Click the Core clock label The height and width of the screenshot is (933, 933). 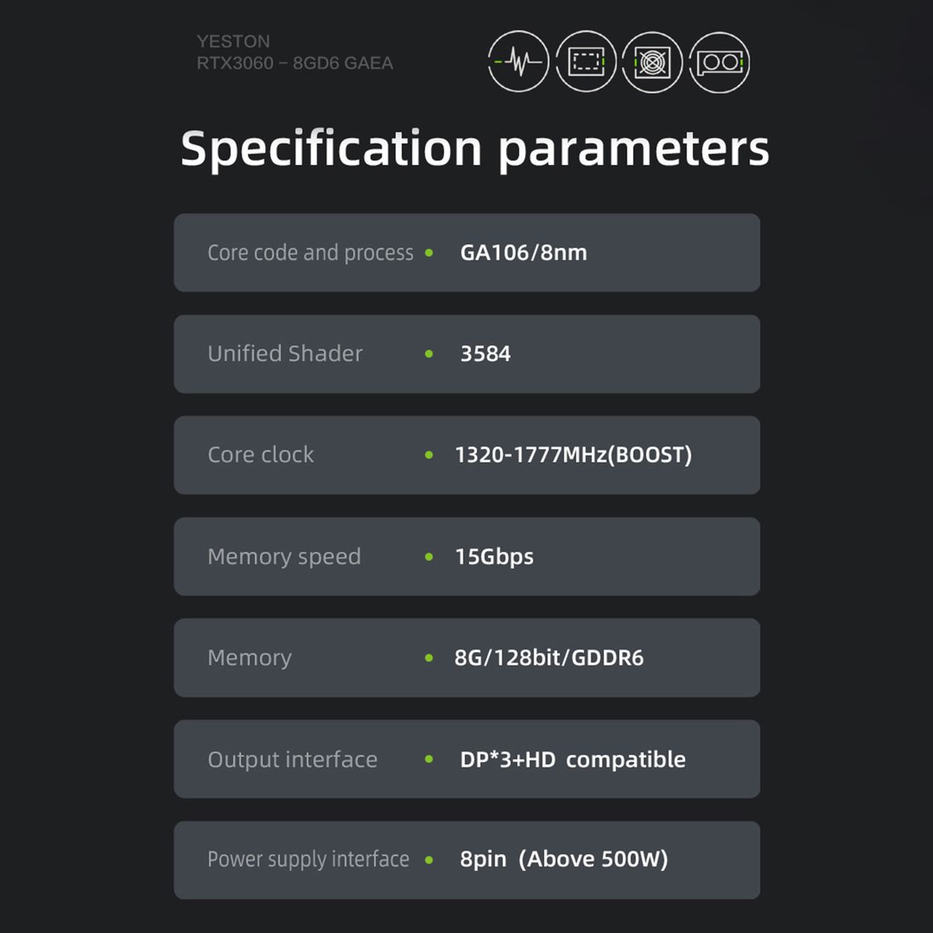click(260, 455)
